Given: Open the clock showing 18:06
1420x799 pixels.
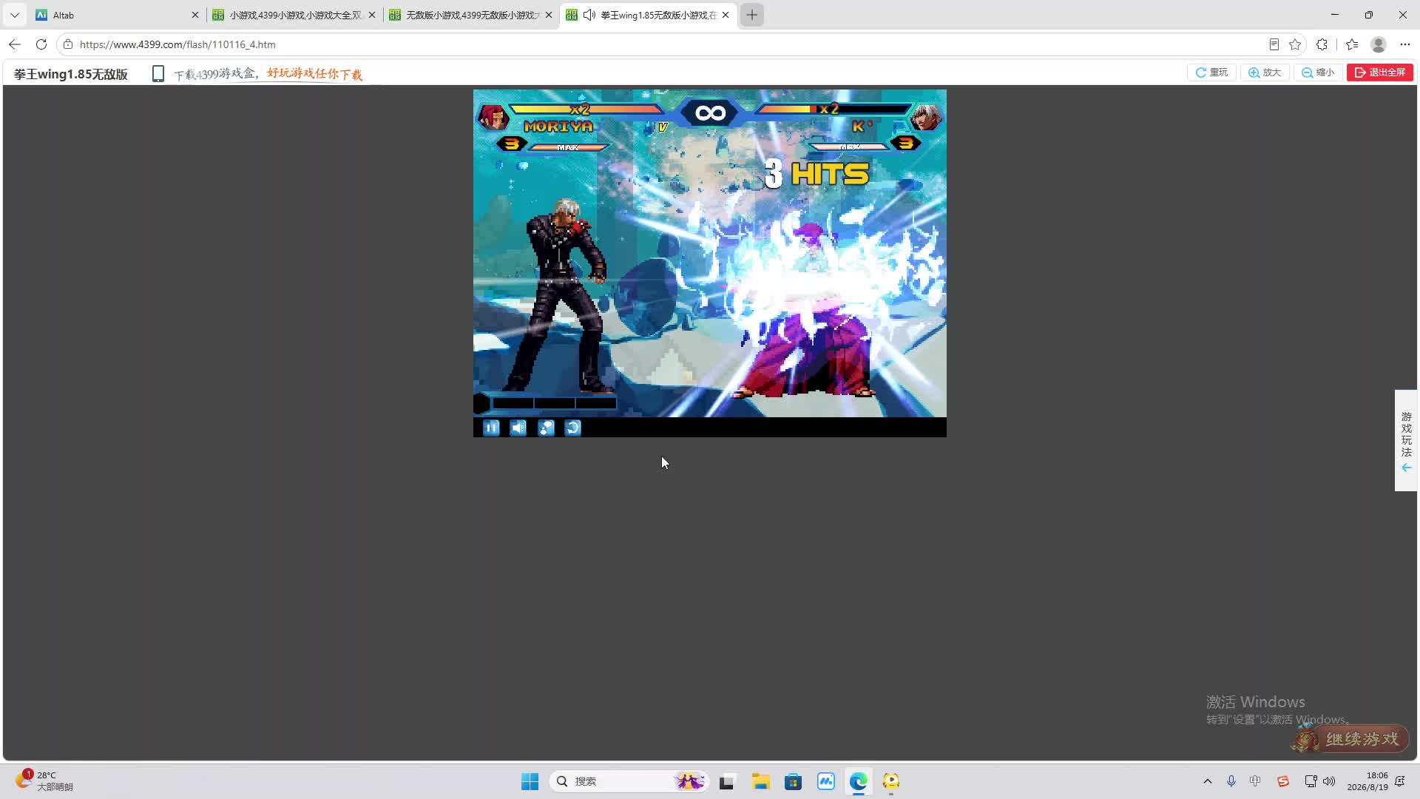Looking at the screenshot, I should pyautogui.click(x=1367, y=781).
